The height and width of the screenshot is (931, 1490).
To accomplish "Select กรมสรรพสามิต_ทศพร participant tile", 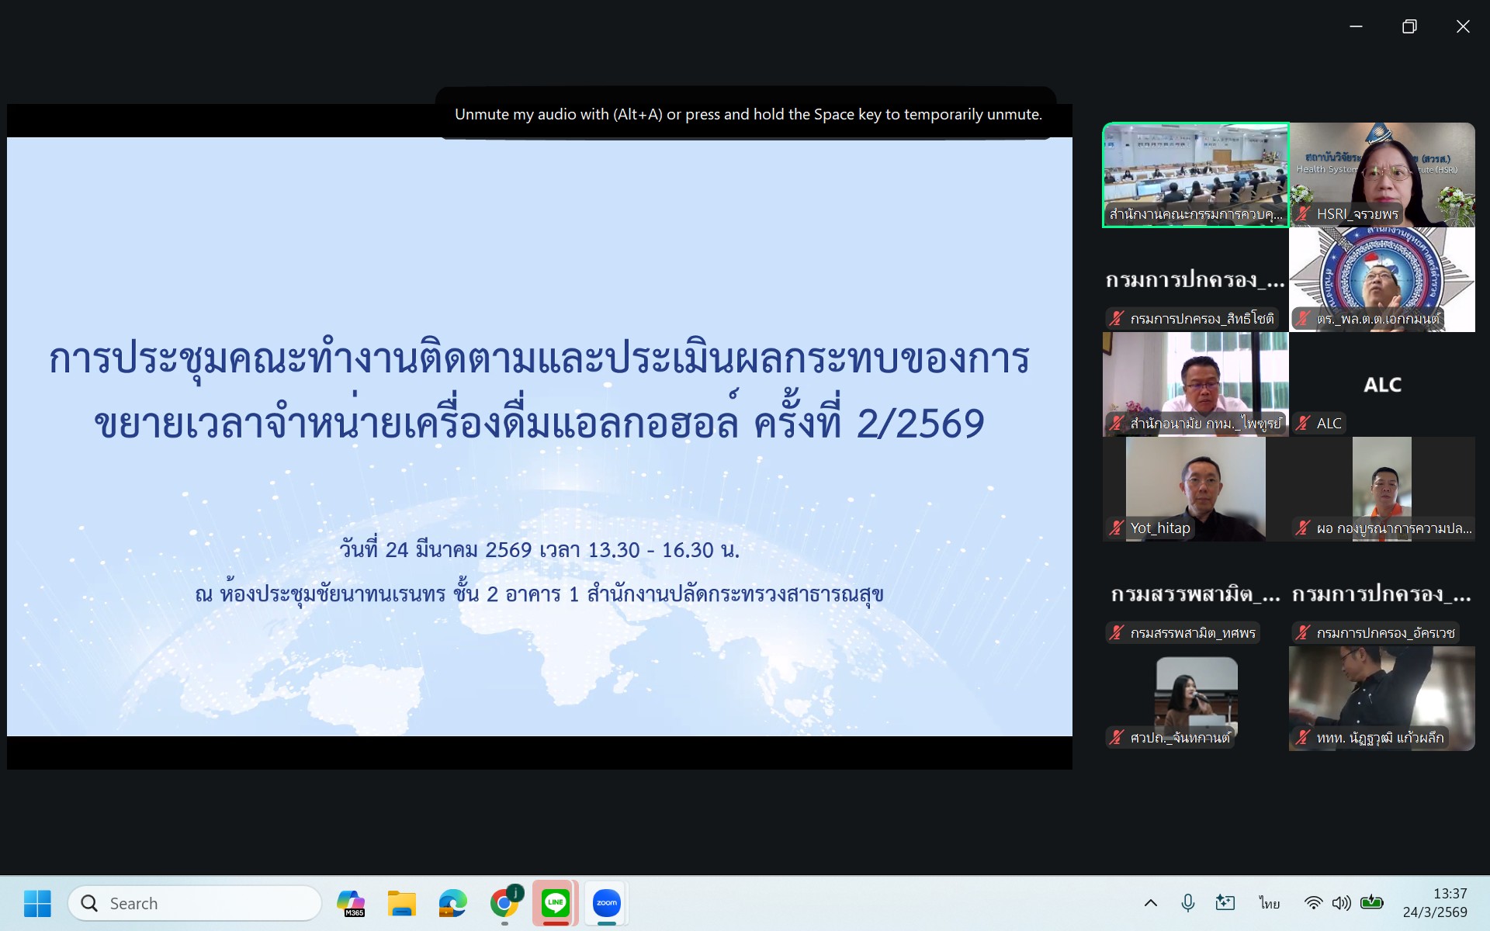I will 1195,594.
